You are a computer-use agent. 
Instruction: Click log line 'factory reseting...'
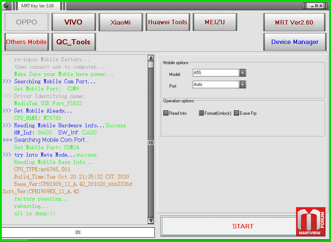click(42, 199)
